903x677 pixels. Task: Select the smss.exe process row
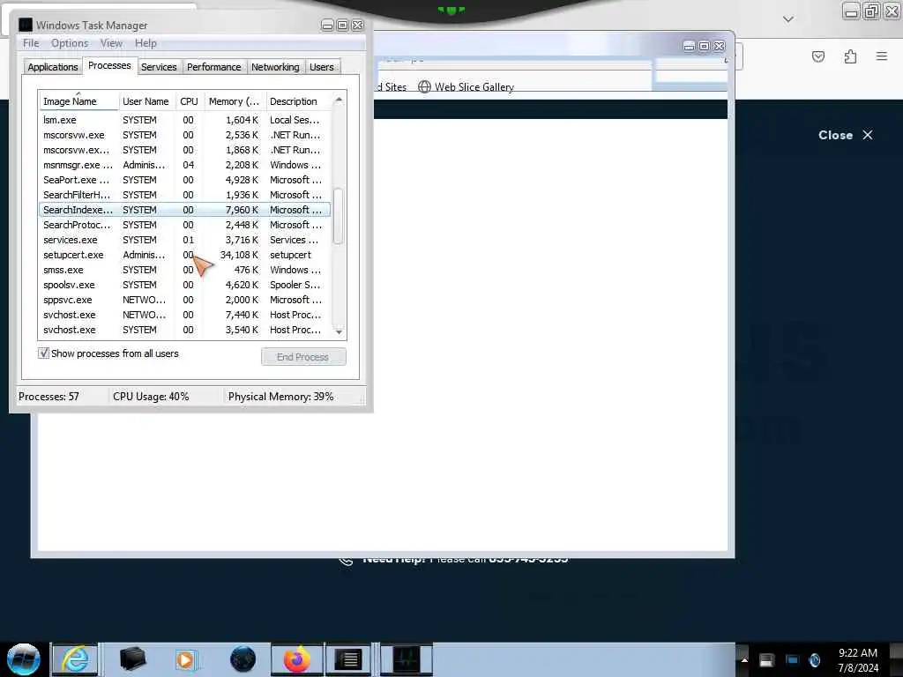tap(184, 270)
